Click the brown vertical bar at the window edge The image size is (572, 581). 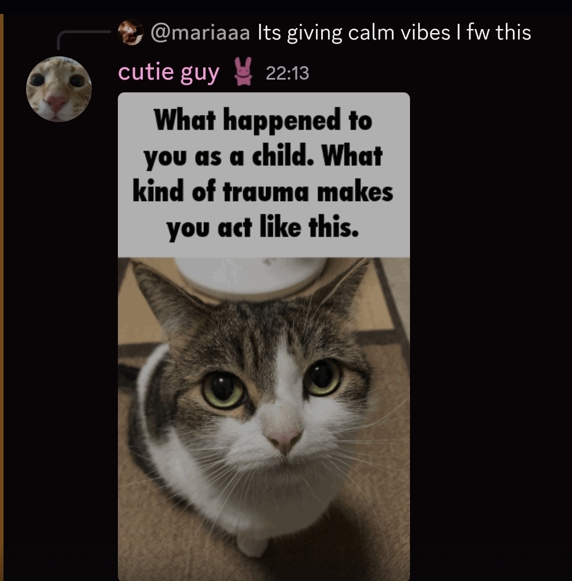pos(2,297)
